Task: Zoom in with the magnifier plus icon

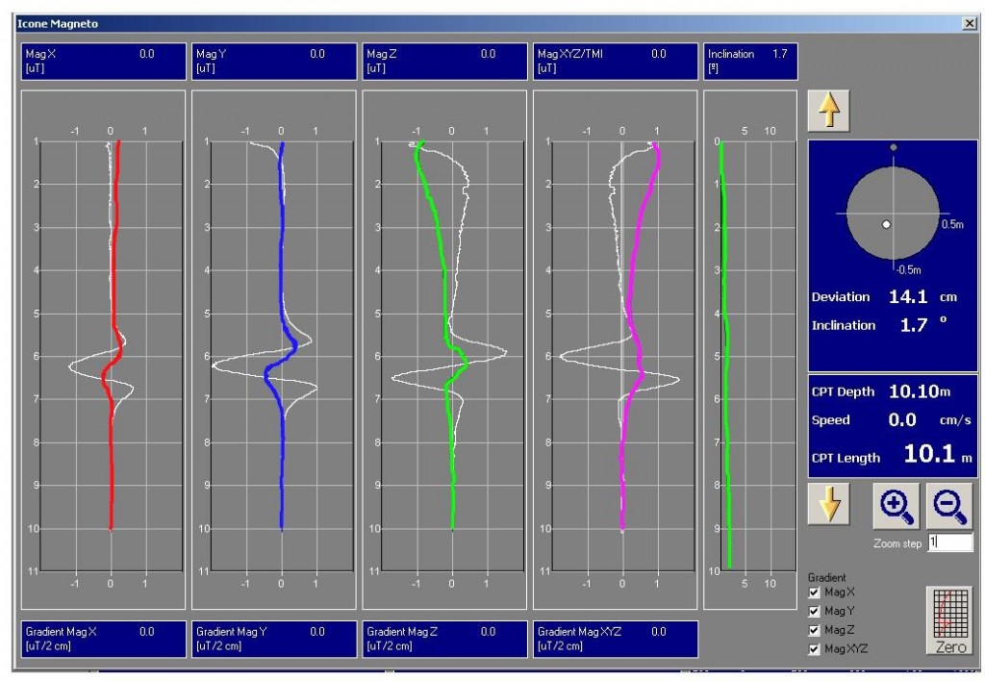Action: [x=894, y=505]
